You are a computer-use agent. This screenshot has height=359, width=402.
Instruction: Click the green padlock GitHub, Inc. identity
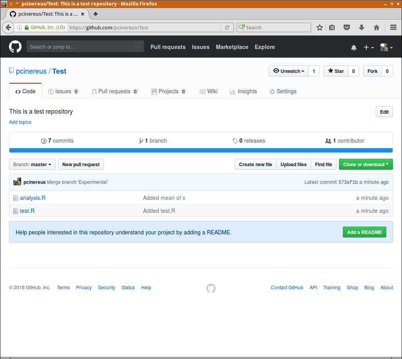pos(45,27)
